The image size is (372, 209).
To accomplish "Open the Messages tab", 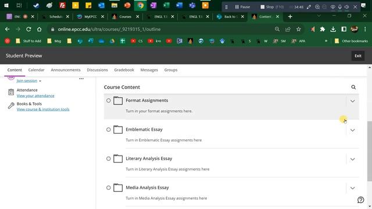I will point(149,70).
